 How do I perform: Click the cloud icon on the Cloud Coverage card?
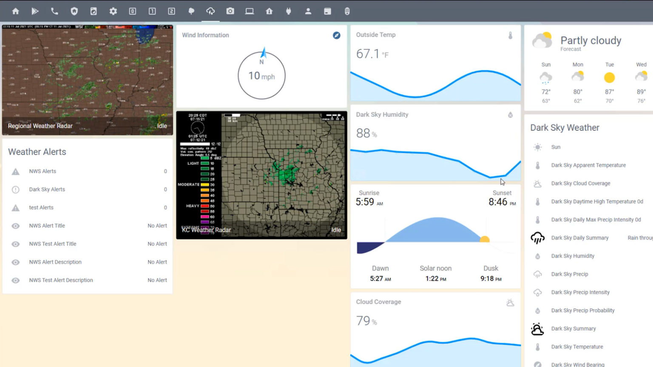510,302
